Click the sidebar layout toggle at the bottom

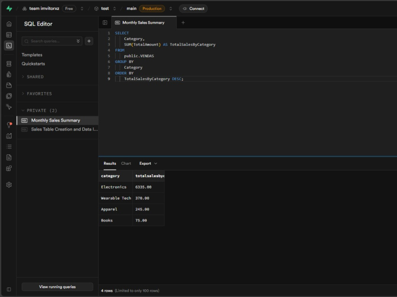9,289
